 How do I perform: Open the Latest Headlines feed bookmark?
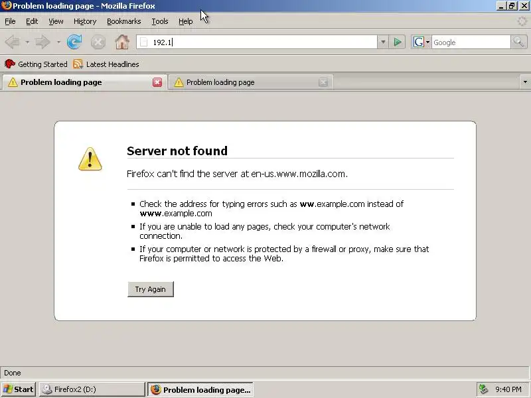(106, 64)
